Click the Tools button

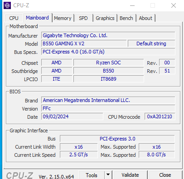[92, 175]
